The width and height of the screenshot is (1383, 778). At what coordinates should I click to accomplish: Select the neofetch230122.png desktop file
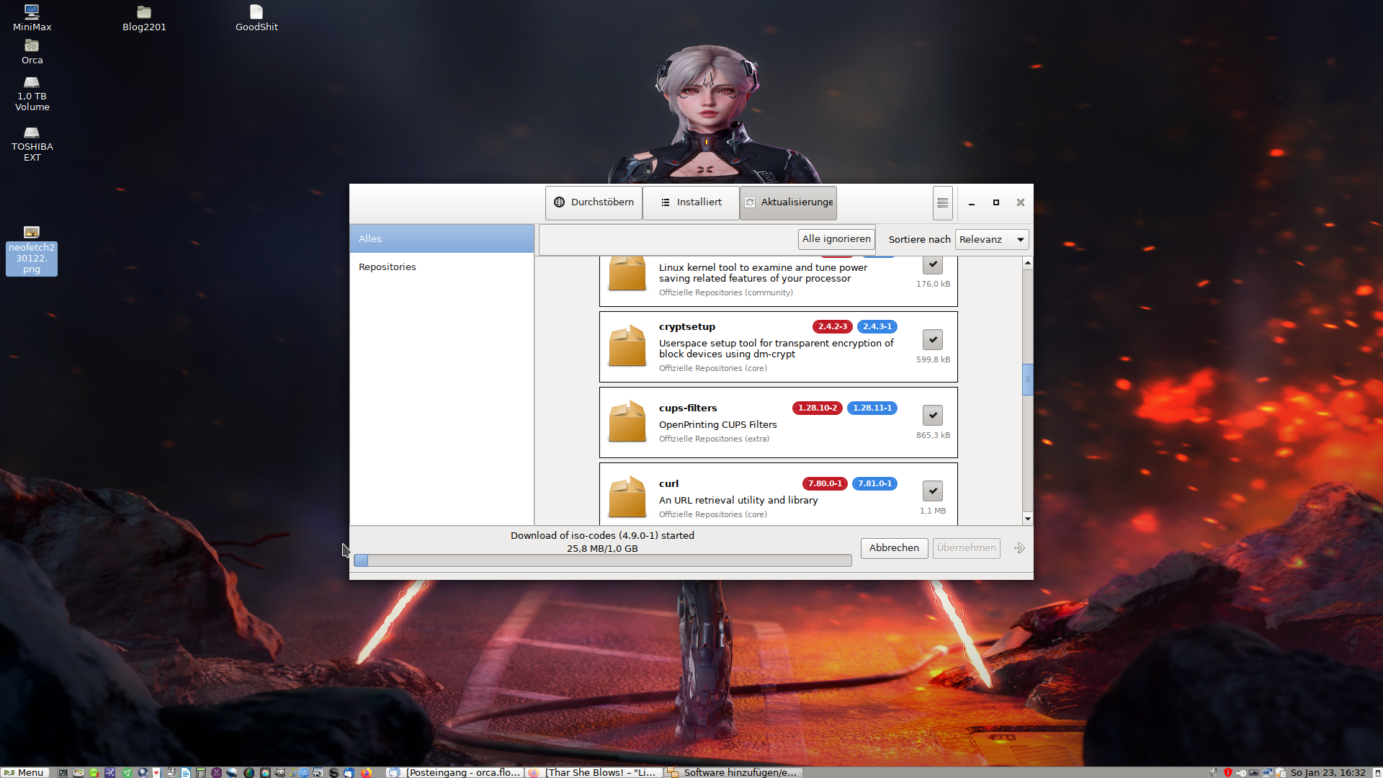(32, 251)
